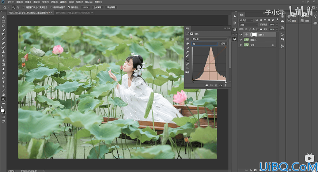The height and width of the screenshot is (172, 318).
Task: Enable zoom all windows checkbox
Action: pos(51,7)
